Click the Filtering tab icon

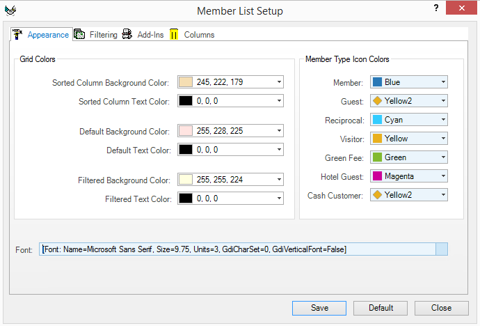80,34
